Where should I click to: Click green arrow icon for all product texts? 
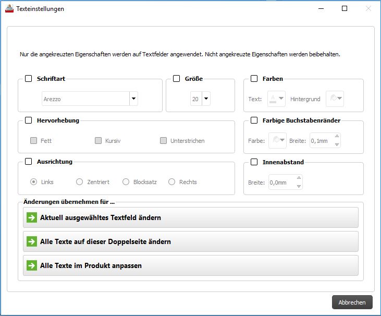[x=32, y=265]
